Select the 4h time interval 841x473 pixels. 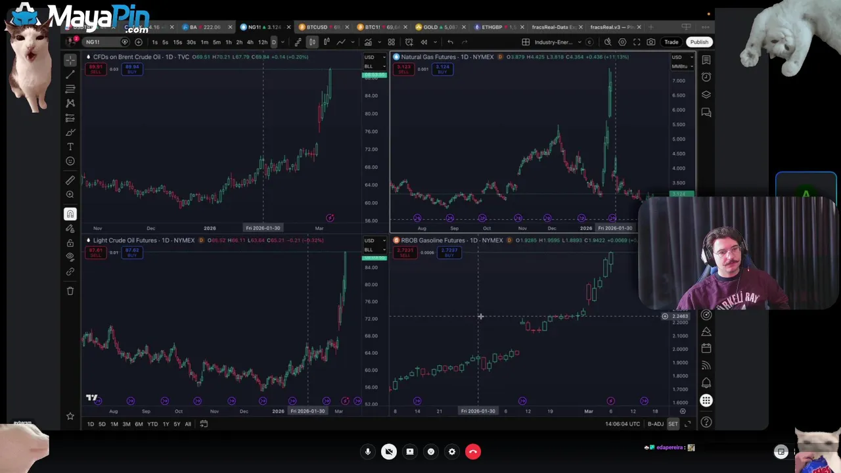tap(250, 42)
